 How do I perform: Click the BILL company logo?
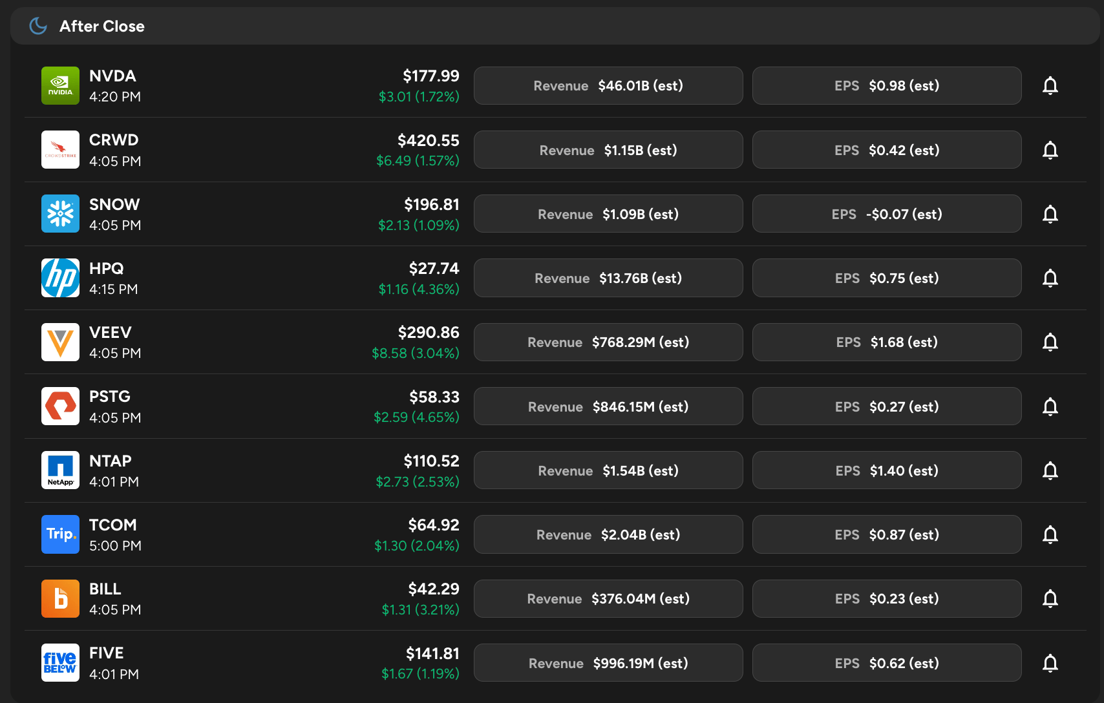pos(60,598)
